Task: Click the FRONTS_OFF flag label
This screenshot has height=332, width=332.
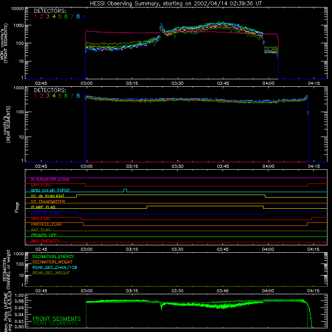Action: 44,235
